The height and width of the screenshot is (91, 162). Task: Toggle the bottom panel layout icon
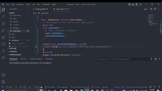pyautogui.click(x=133, y=4)
